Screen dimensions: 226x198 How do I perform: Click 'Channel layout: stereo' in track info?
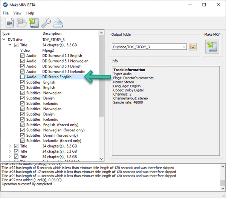point(130,98)
